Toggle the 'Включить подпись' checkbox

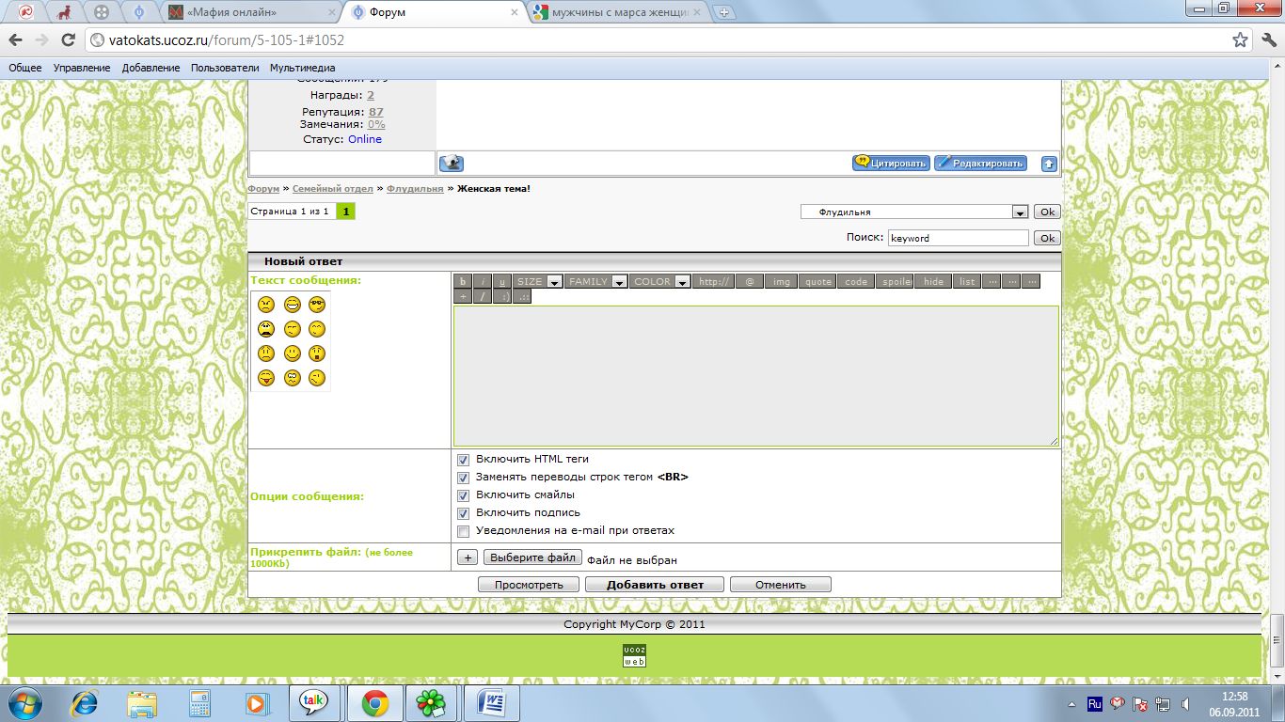(463, 513)
